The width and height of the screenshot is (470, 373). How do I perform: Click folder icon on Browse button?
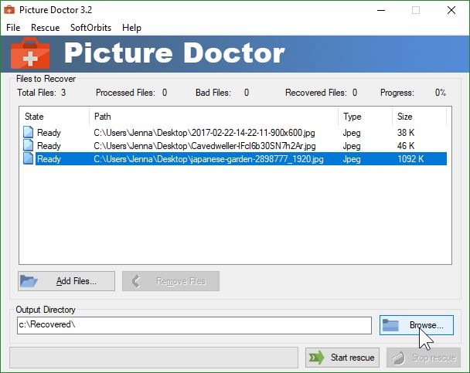391,325
